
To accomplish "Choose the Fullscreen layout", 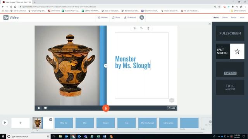I will coord(230,33).
